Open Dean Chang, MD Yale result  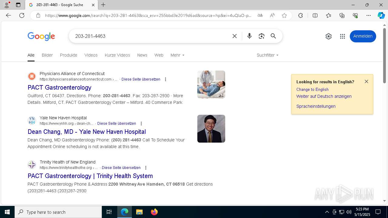point(87,132)
